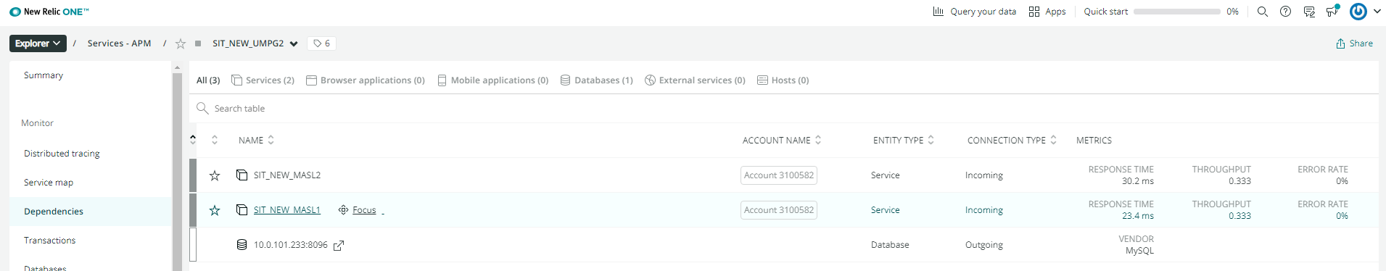Click the tags icon showing 6
This screenshot has height=271, width=1386.
322,43
